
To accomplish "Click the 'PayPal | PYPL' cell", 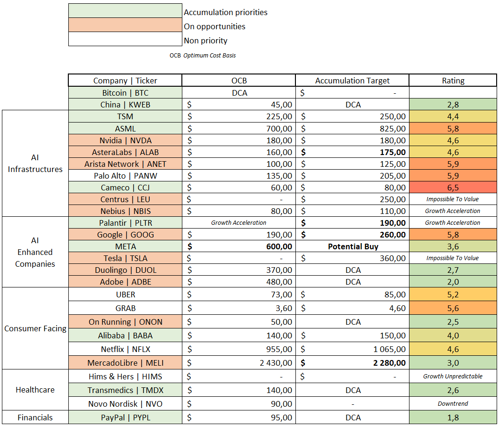I will 125,417.
